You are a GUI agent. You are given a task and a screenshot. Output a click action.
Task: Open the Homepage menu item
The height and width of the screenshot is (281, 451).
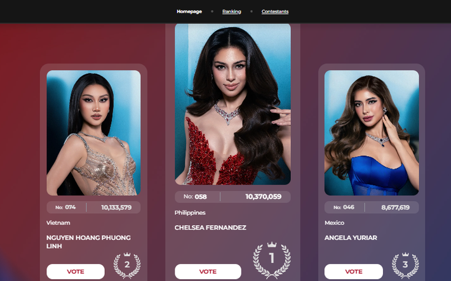tap(189, 11)
